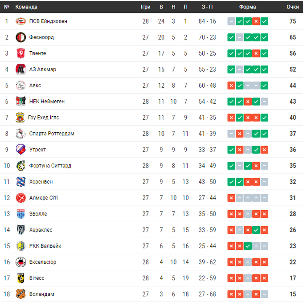
Task: Click the Twente club logo
Action: (x=21, y=53)
